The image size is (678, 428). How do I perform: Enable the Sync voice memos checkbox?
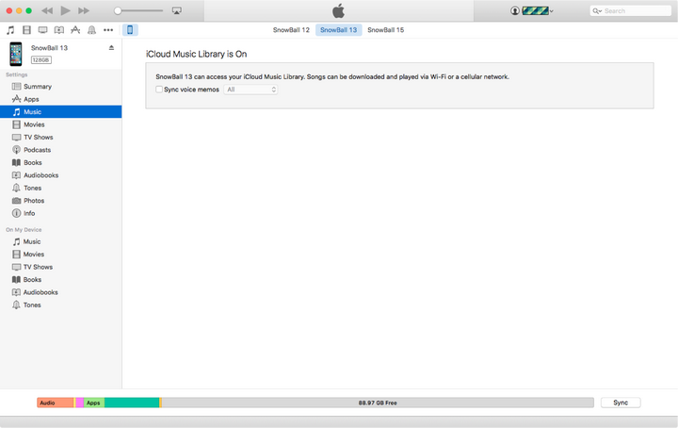tap(159, 90)
